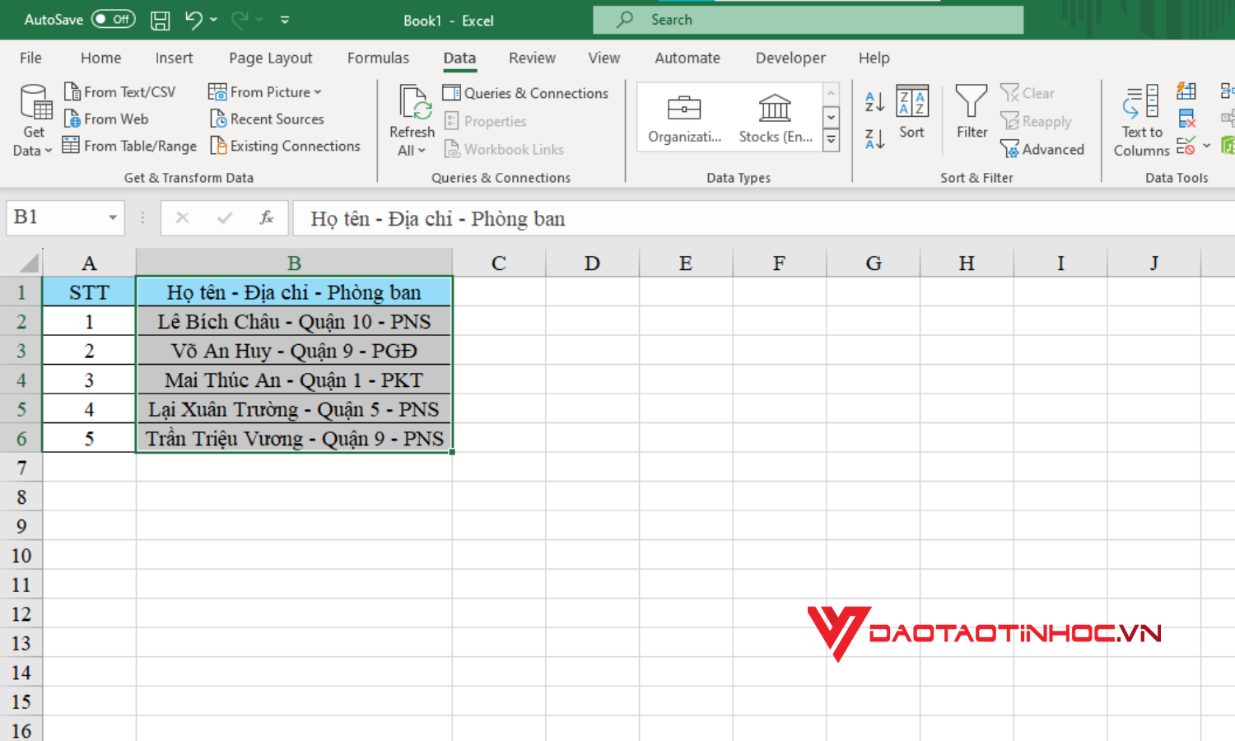This screenshot has width=1235, height=741.
Task: Click the STT header cell
Action: click(89, 292)
